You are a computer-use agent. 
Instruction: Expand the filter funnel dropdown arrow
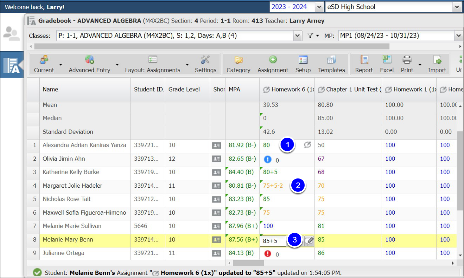[318, 36]
